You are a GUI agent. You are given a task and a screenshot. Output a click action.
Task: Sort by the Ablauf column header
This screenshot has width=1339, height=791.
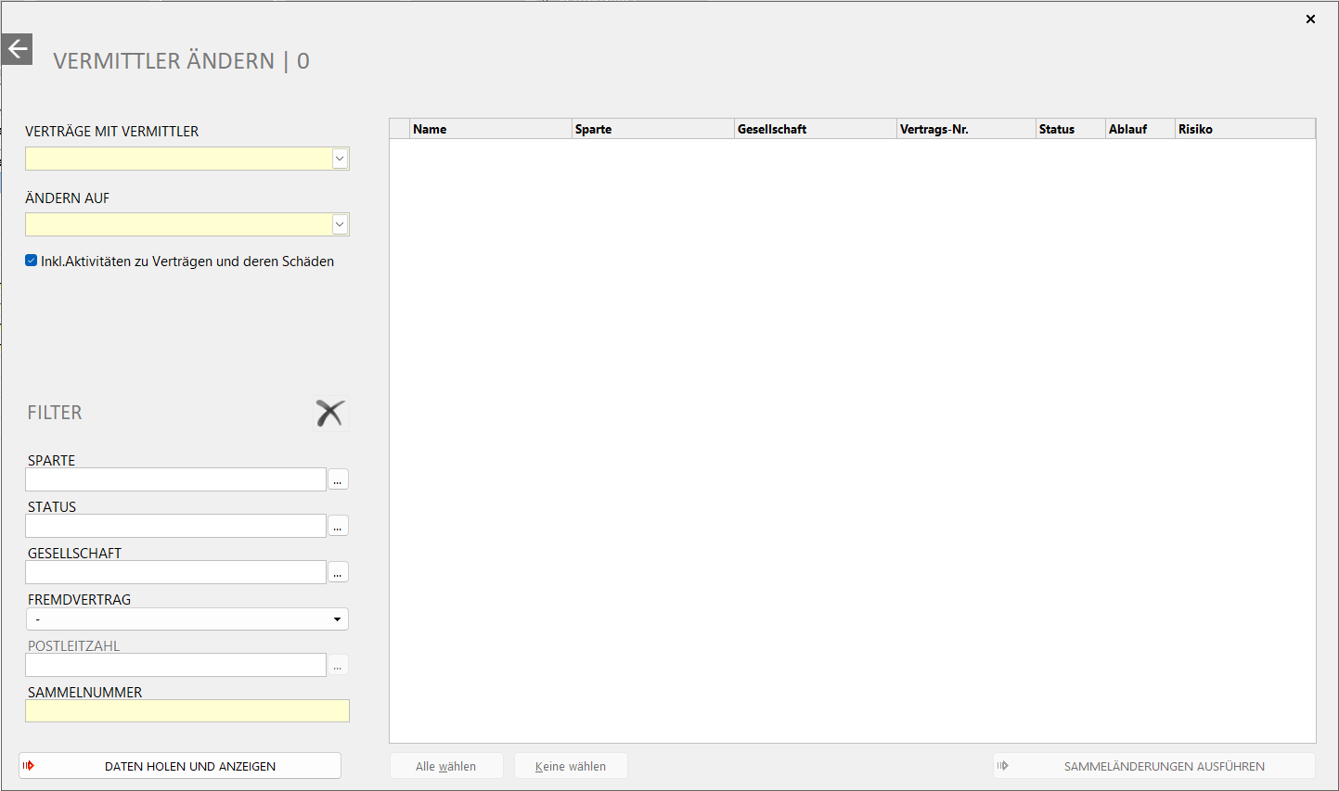point(1139,129)
